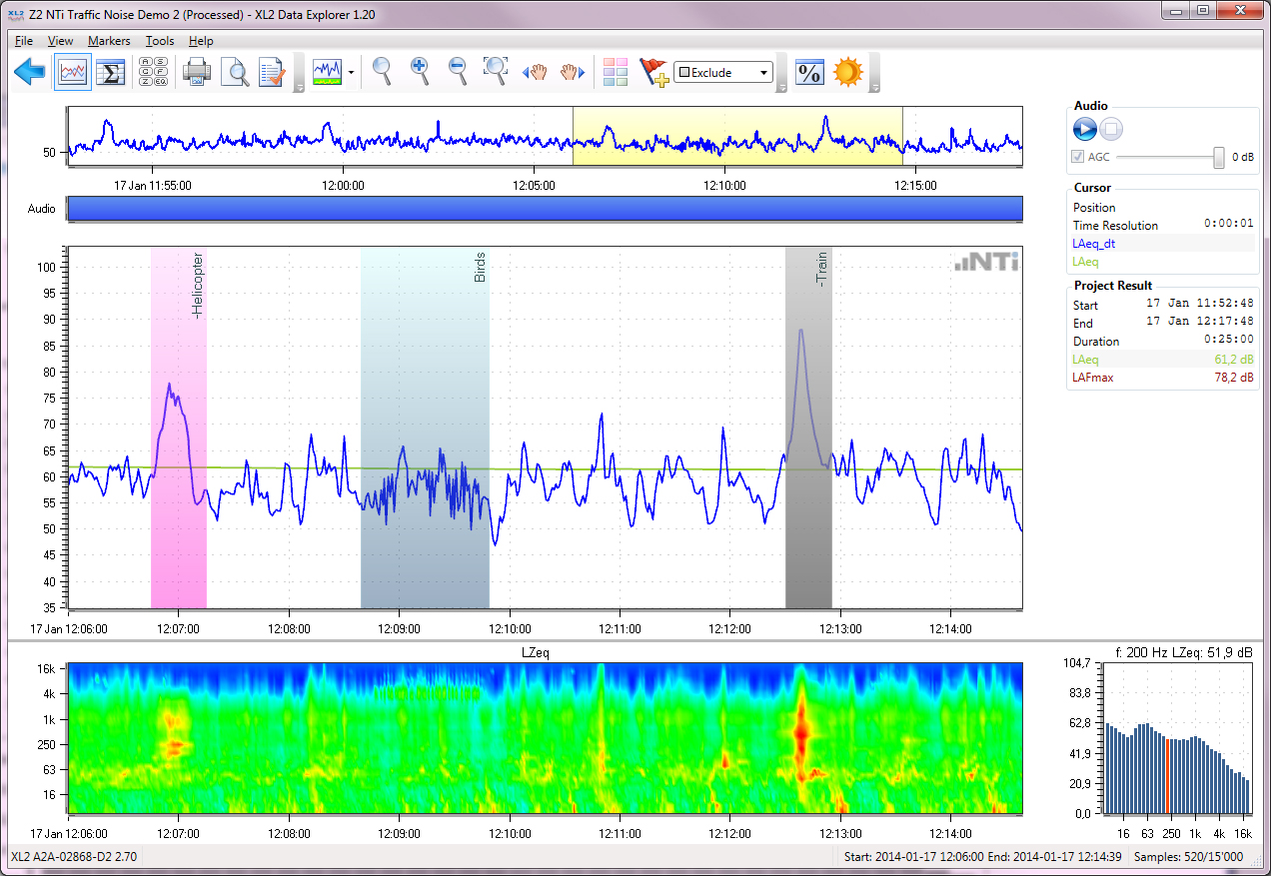
Task: Open the Exclude marker type dropdown
Action: (723, 72)
